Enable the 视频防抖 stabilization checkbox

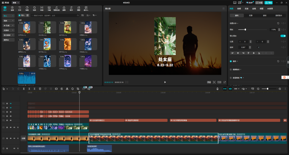click(x=231, y=69)
